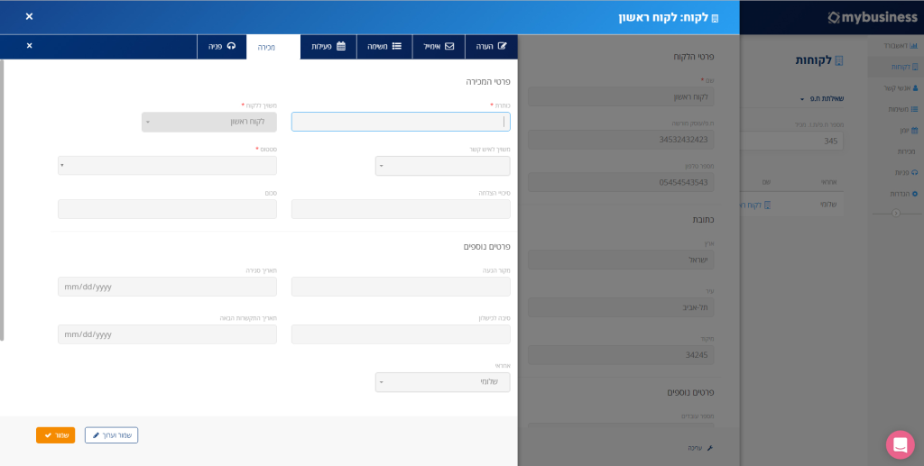The width and height of the screenshot is (924, 466).
Task: Click the עריכה edit button with wrench
Action: coord(700,448)
